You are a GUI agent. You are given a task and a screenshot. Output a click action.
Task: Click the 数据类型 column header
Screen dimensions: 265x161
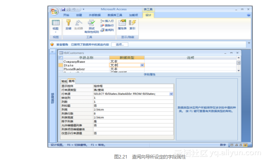pyautogui.click(x=127, y=57)
